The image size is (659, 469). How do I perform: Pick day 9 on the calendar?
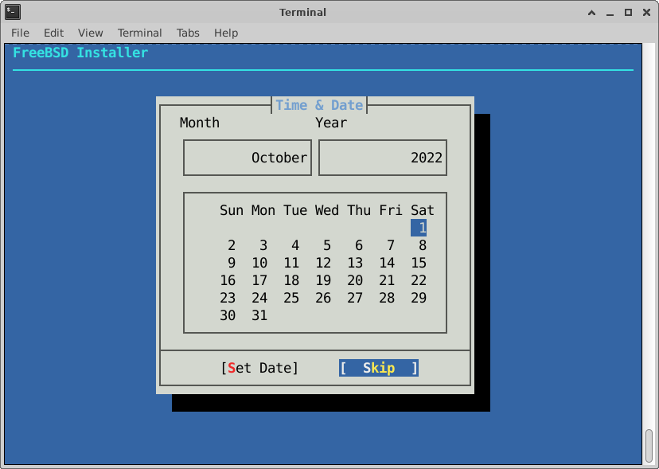click(231, 263)
